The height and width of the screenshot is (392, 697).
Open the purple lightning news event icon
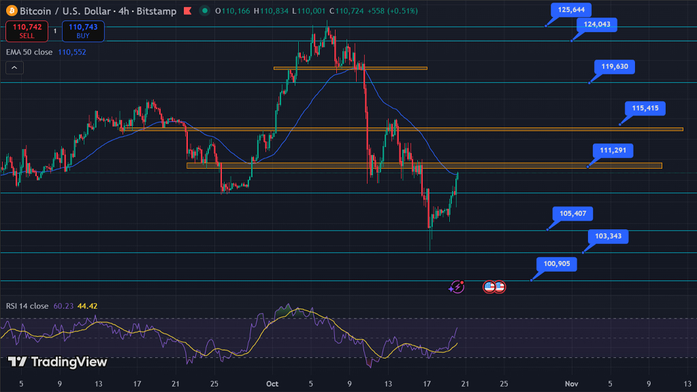457,287
